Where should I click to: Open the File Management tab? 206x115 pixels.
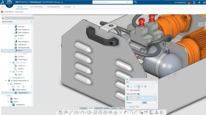point(53,7)
